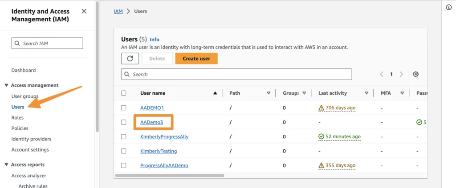The height and width of the screenshot is (188, 456).
Task: Click the 706 days ago activity text
Action: (340, 108)
